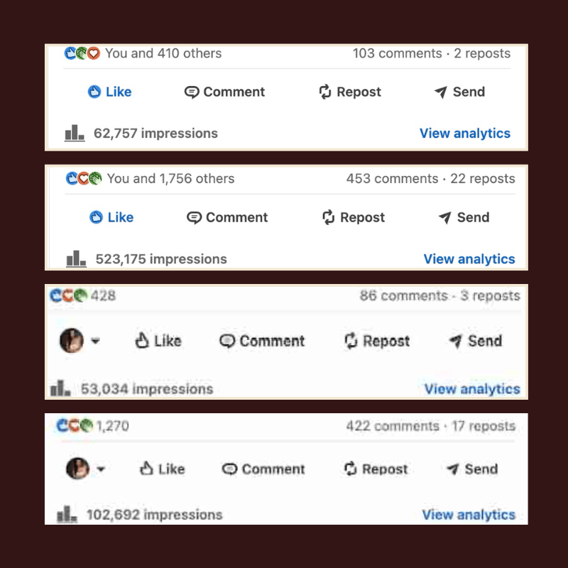Screen dimensions: 568x568
Task: Click profile avatar thumbnail in 428 reactions post
Action: [x=71, y=341]
